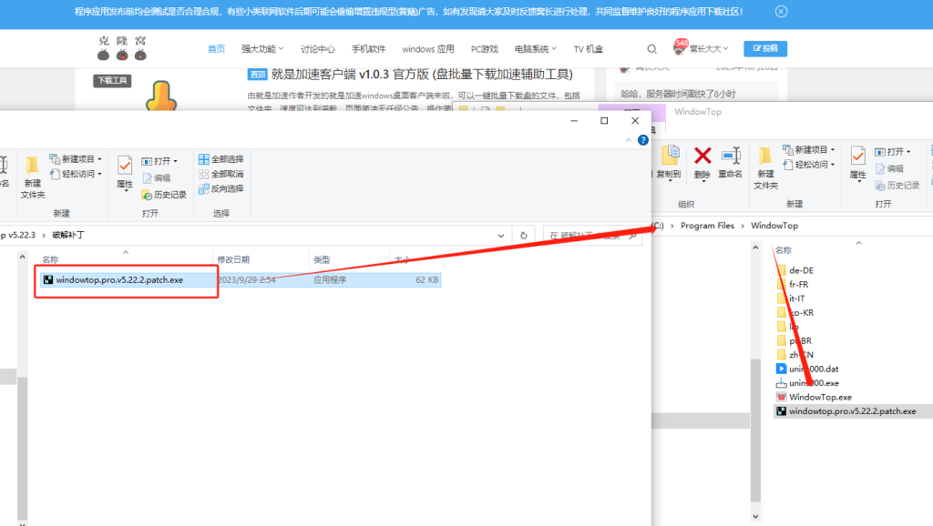933x526 pixels.
Task: Expand 打开 dropdown in 破解补丁 window
Action: [x=176, y=161]
